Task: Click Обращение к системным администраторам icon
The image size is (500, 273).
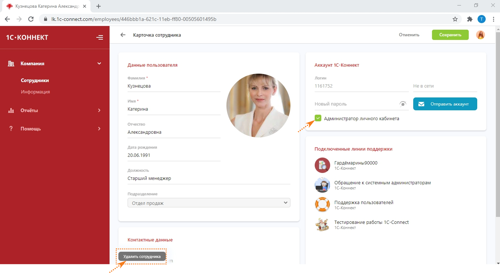Action: coord(322,185)
